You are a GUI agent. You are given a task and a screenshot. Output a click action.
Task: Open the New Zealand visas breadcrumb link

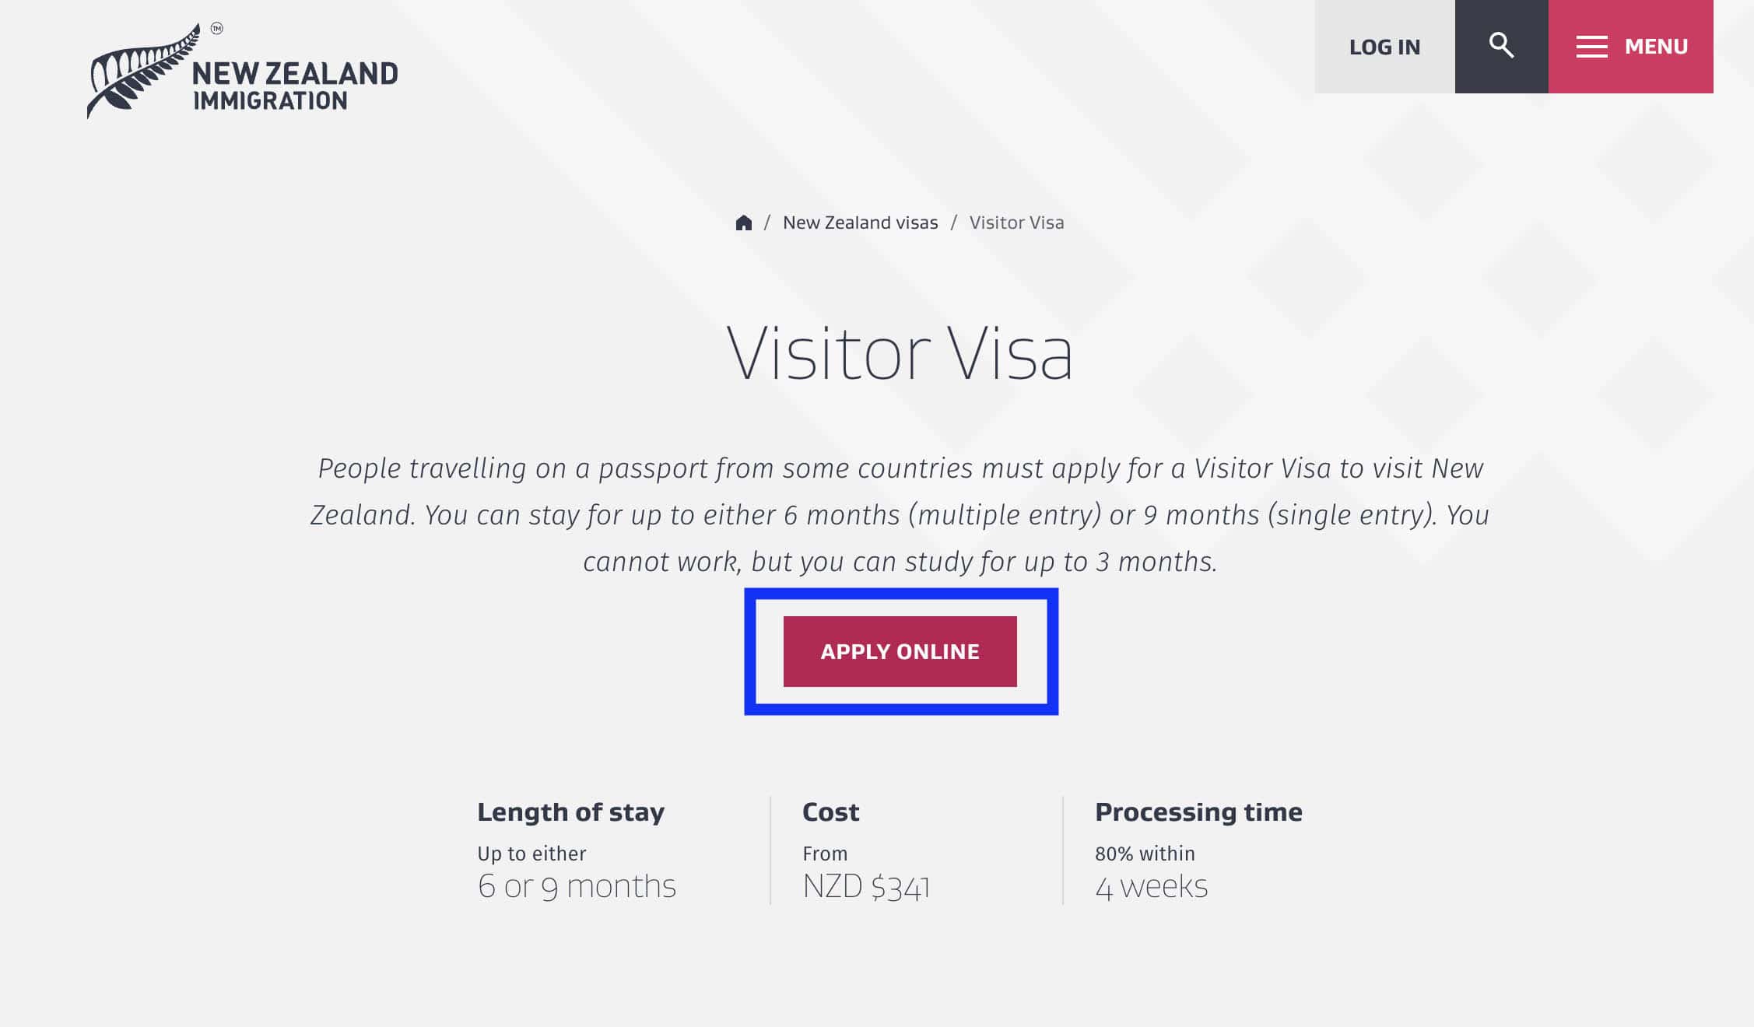[861, 222]
